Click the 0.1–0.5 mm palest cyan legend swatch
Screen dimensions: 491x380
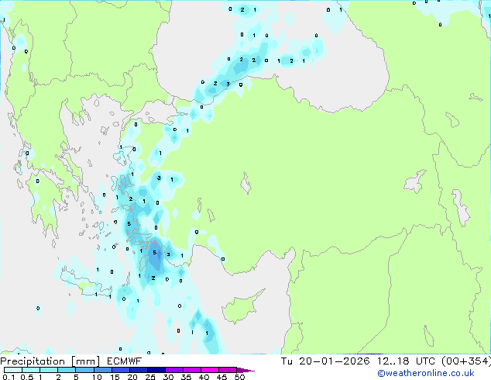tap(13, 370)
